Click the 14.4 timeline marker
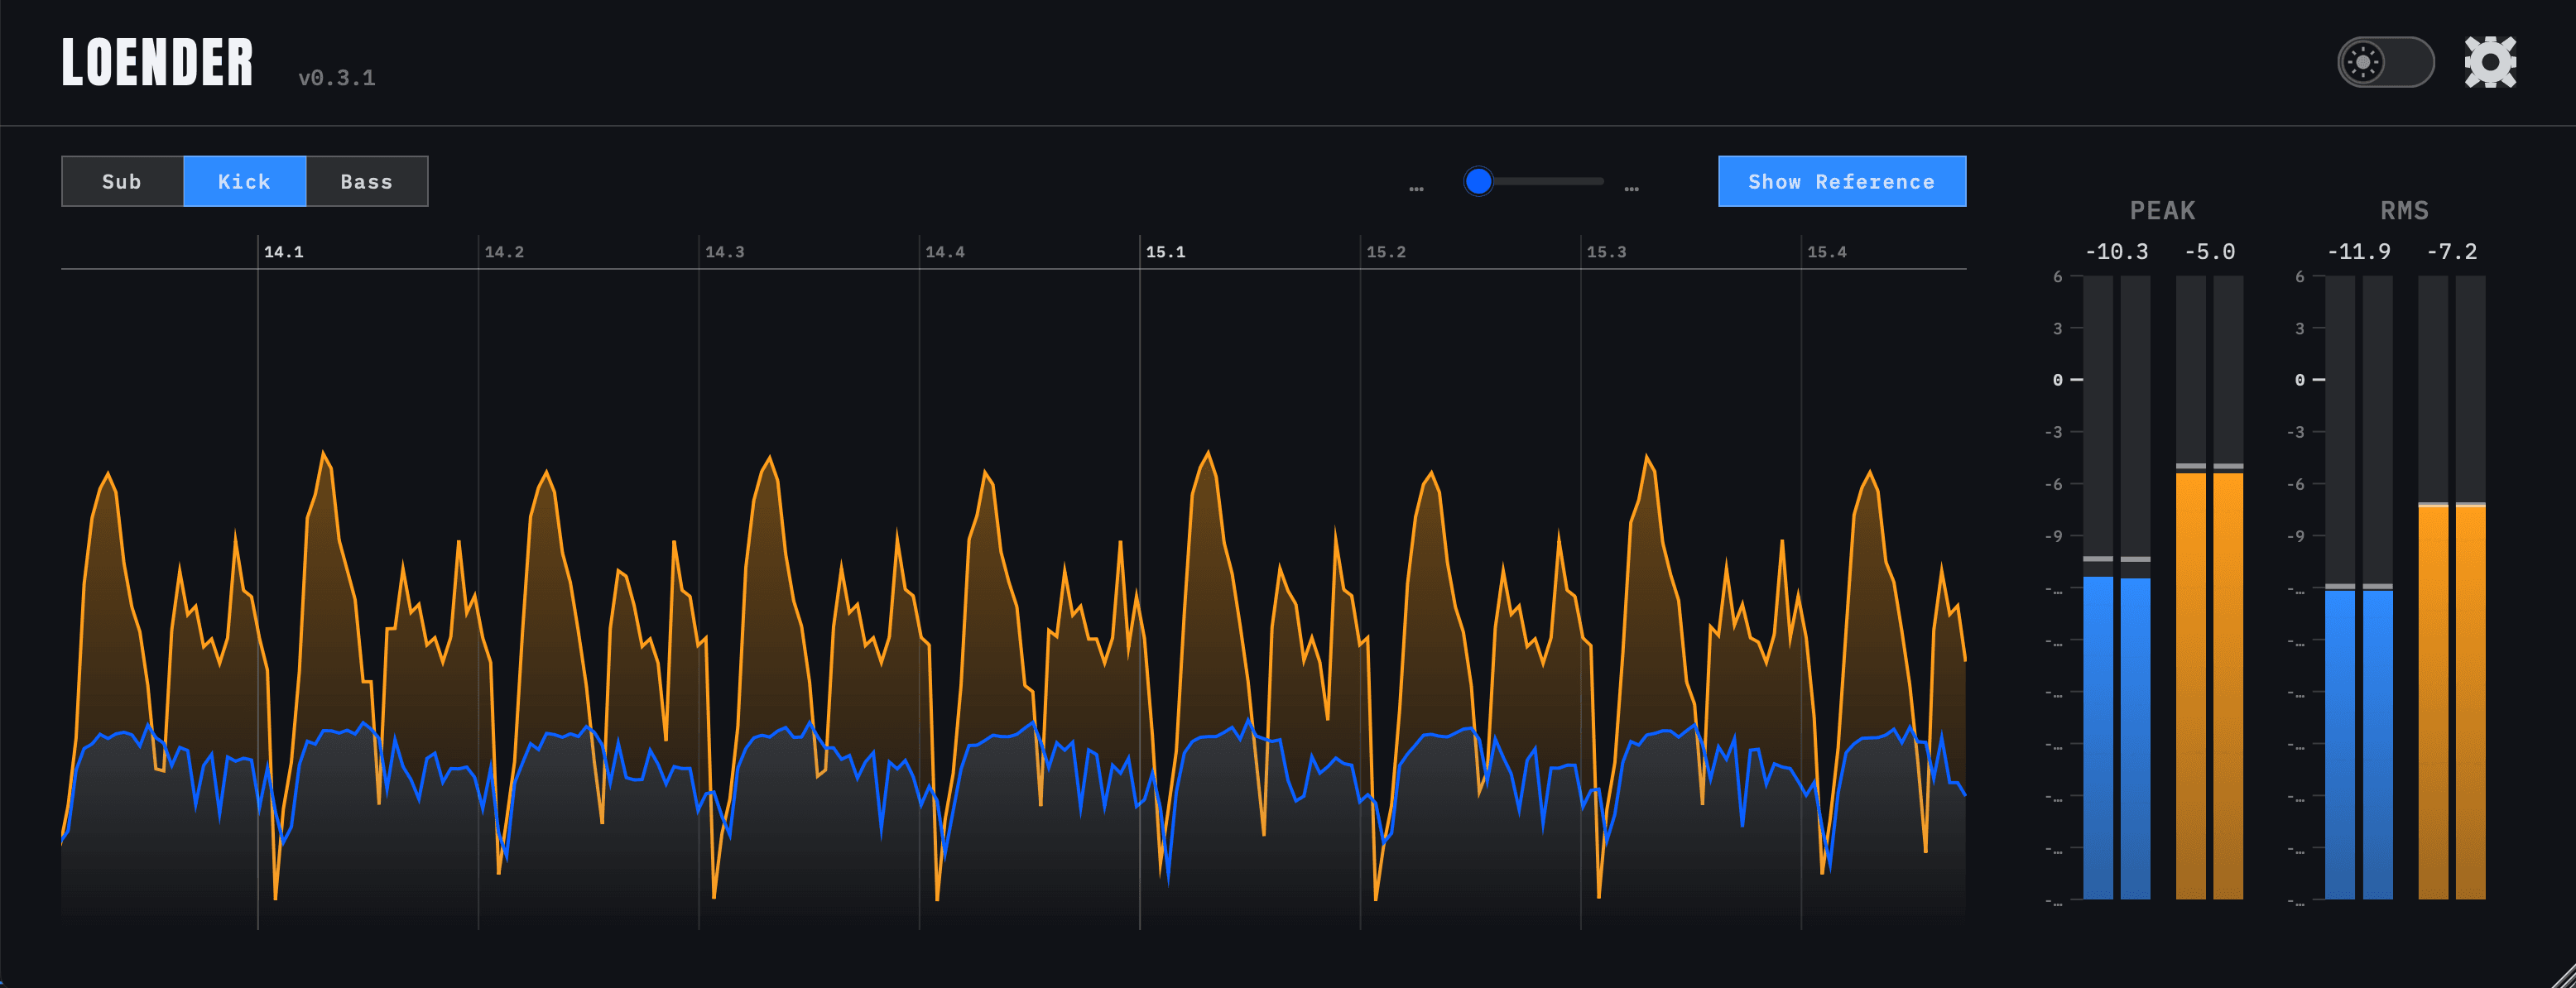Screen dimensions: 2576x988 (x=945, y=252)
